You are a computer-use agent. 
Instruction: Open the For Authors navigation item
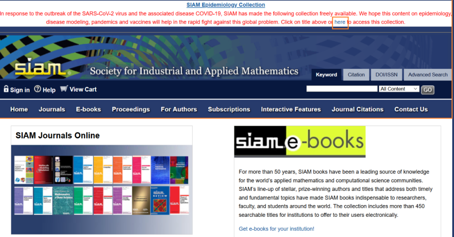pyautogui.click(x=179, y=109)
